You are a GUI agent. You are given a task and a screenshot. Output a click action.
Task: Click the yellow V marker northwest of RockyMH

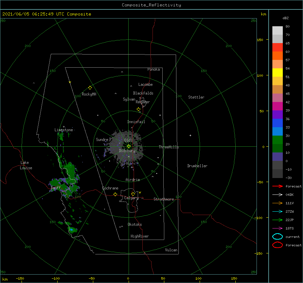point(70,82)
